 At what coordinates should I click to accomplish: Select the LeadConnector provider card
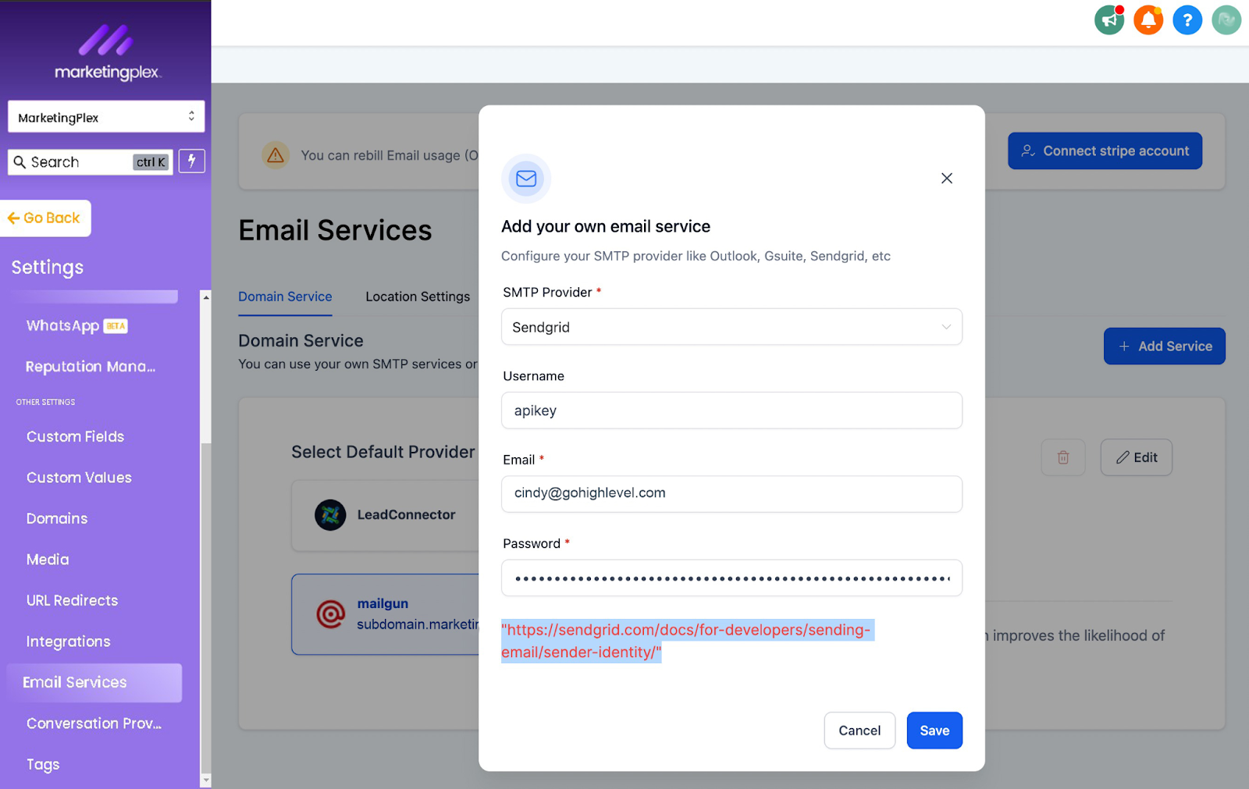(386, 515)
